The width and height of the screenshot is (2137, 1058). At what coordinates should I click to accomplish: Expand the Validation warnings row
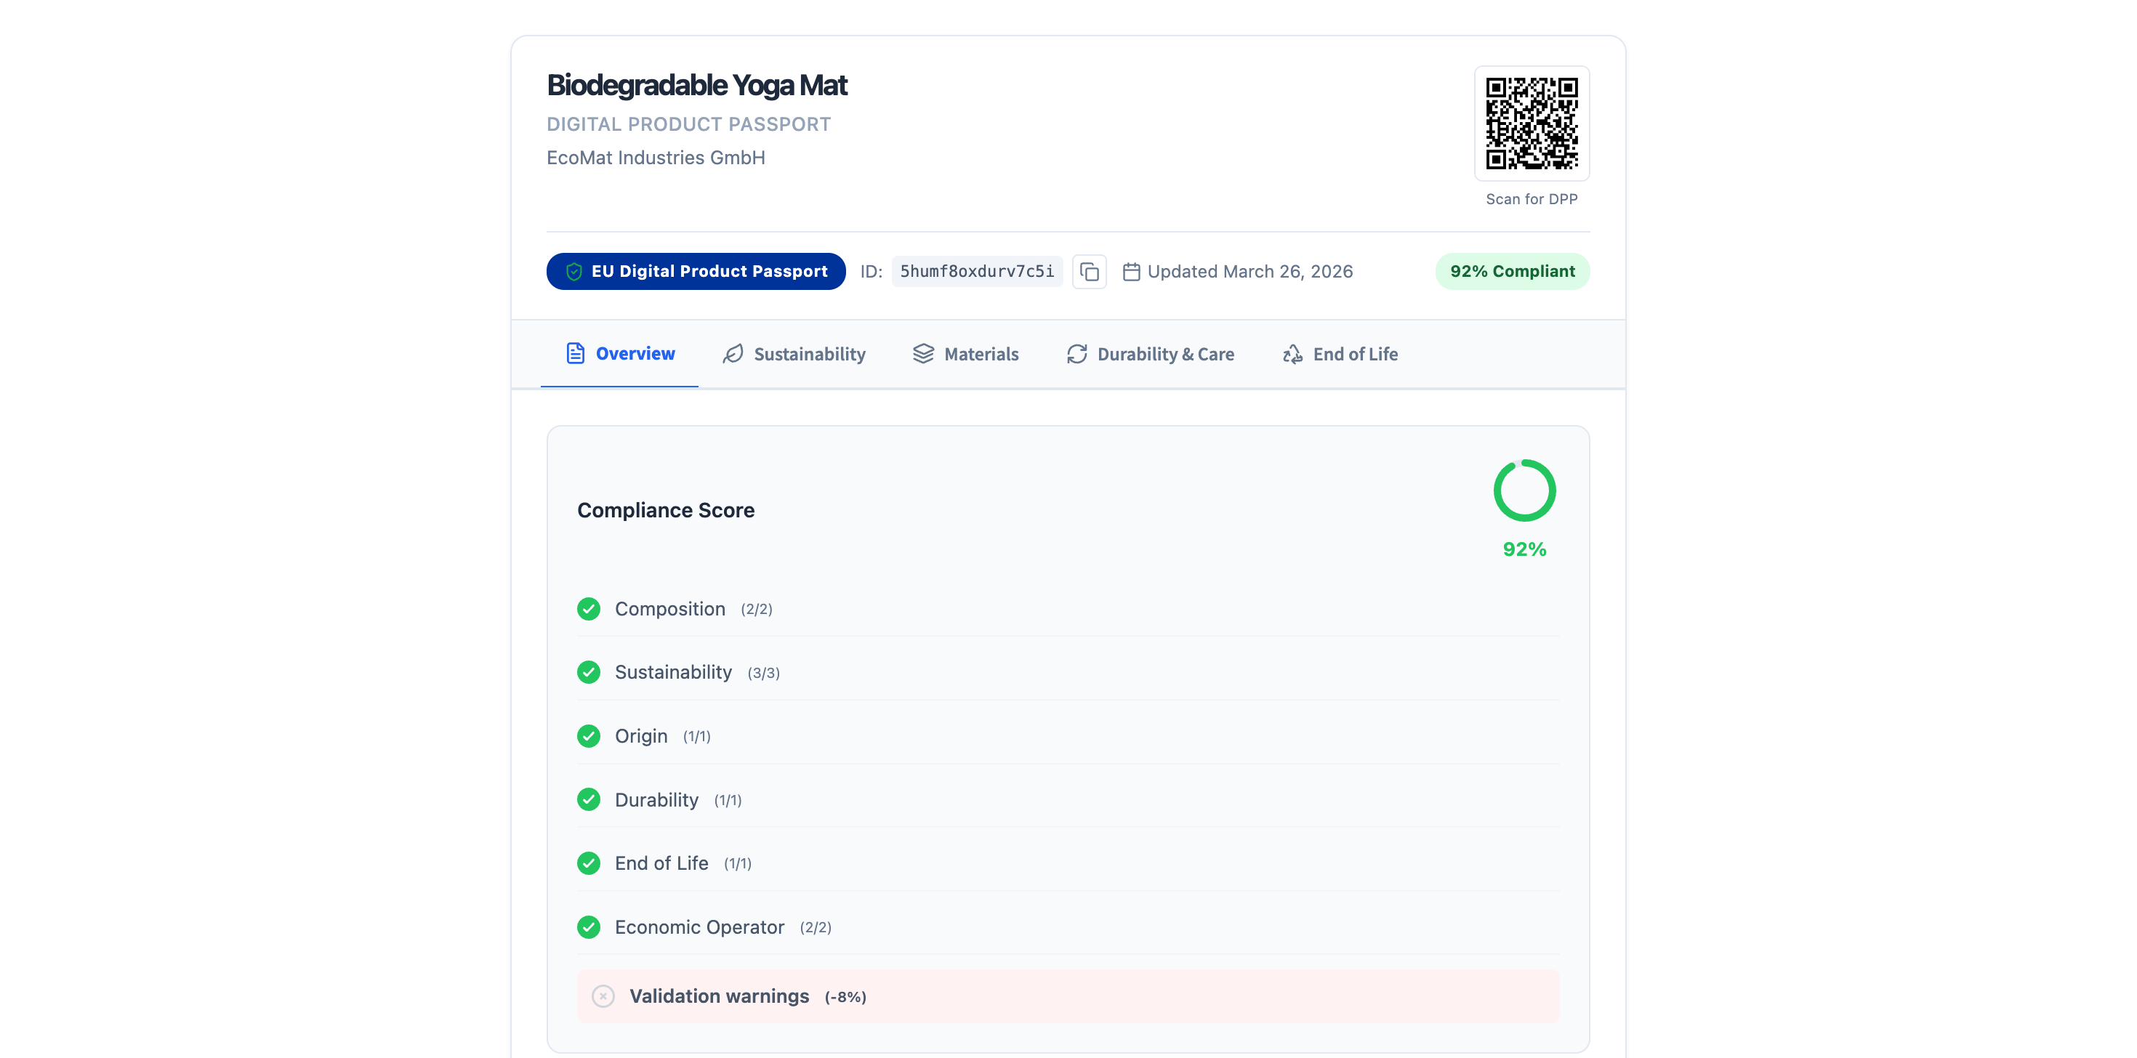click(1068, 997)
